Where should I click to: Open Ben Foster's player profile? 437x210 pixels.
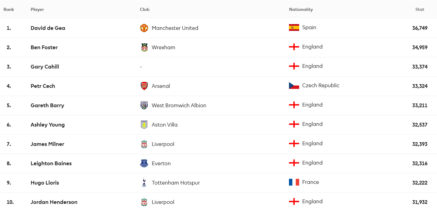point(44,47)
